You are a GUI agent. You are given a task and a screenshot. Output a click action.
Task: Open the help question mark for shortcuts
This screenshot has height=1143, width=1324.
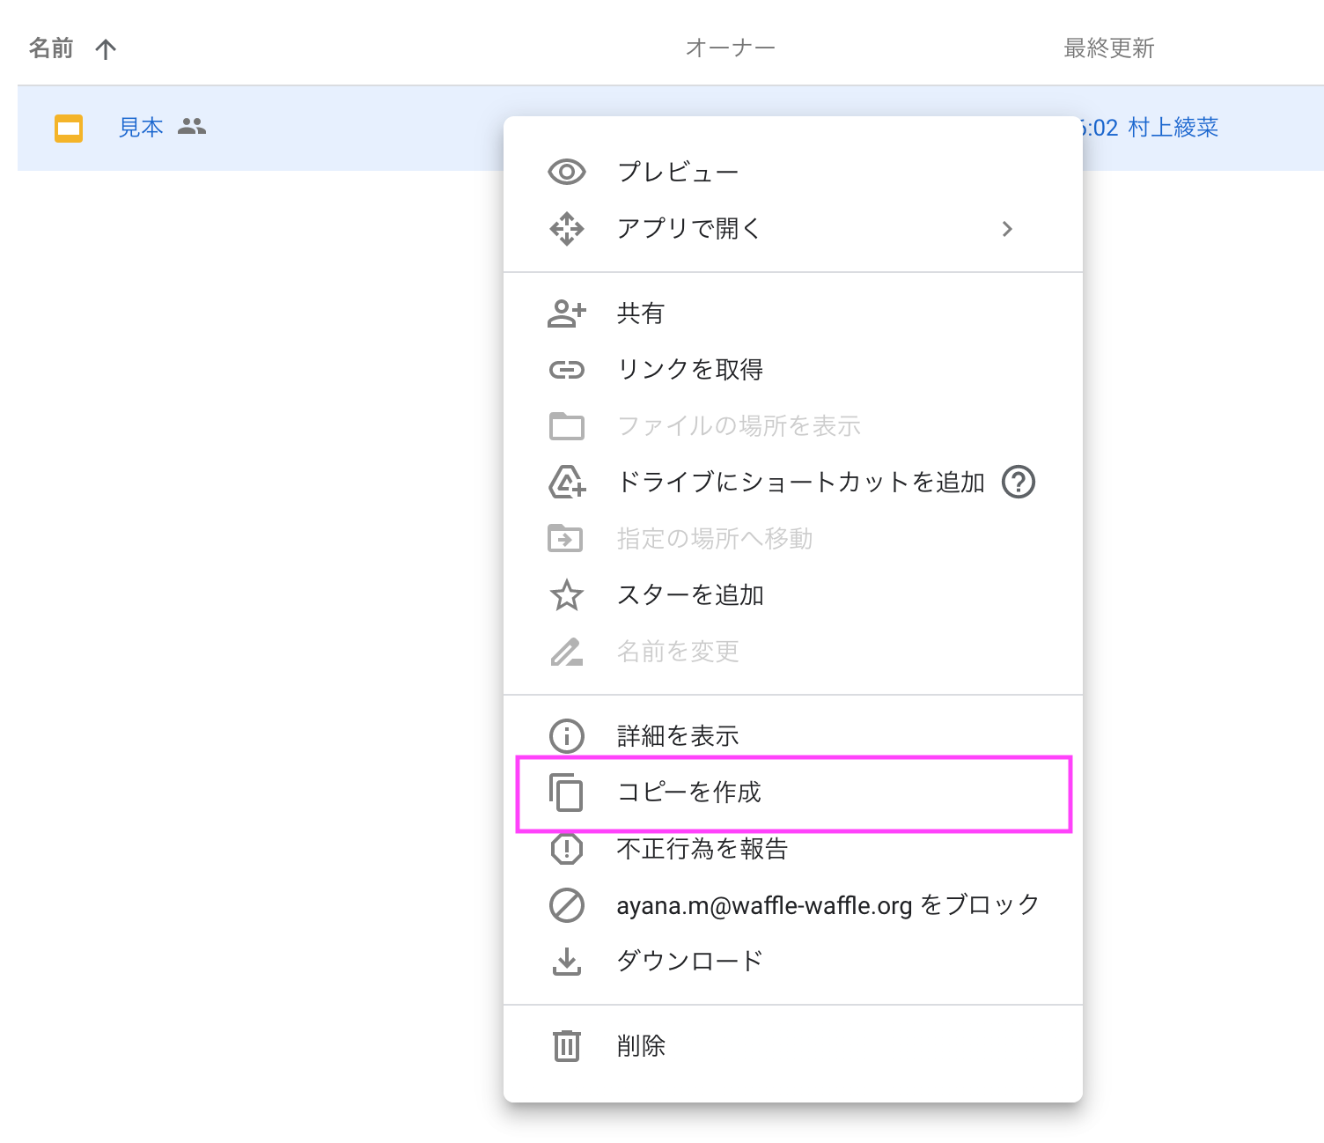[1019, 483]
